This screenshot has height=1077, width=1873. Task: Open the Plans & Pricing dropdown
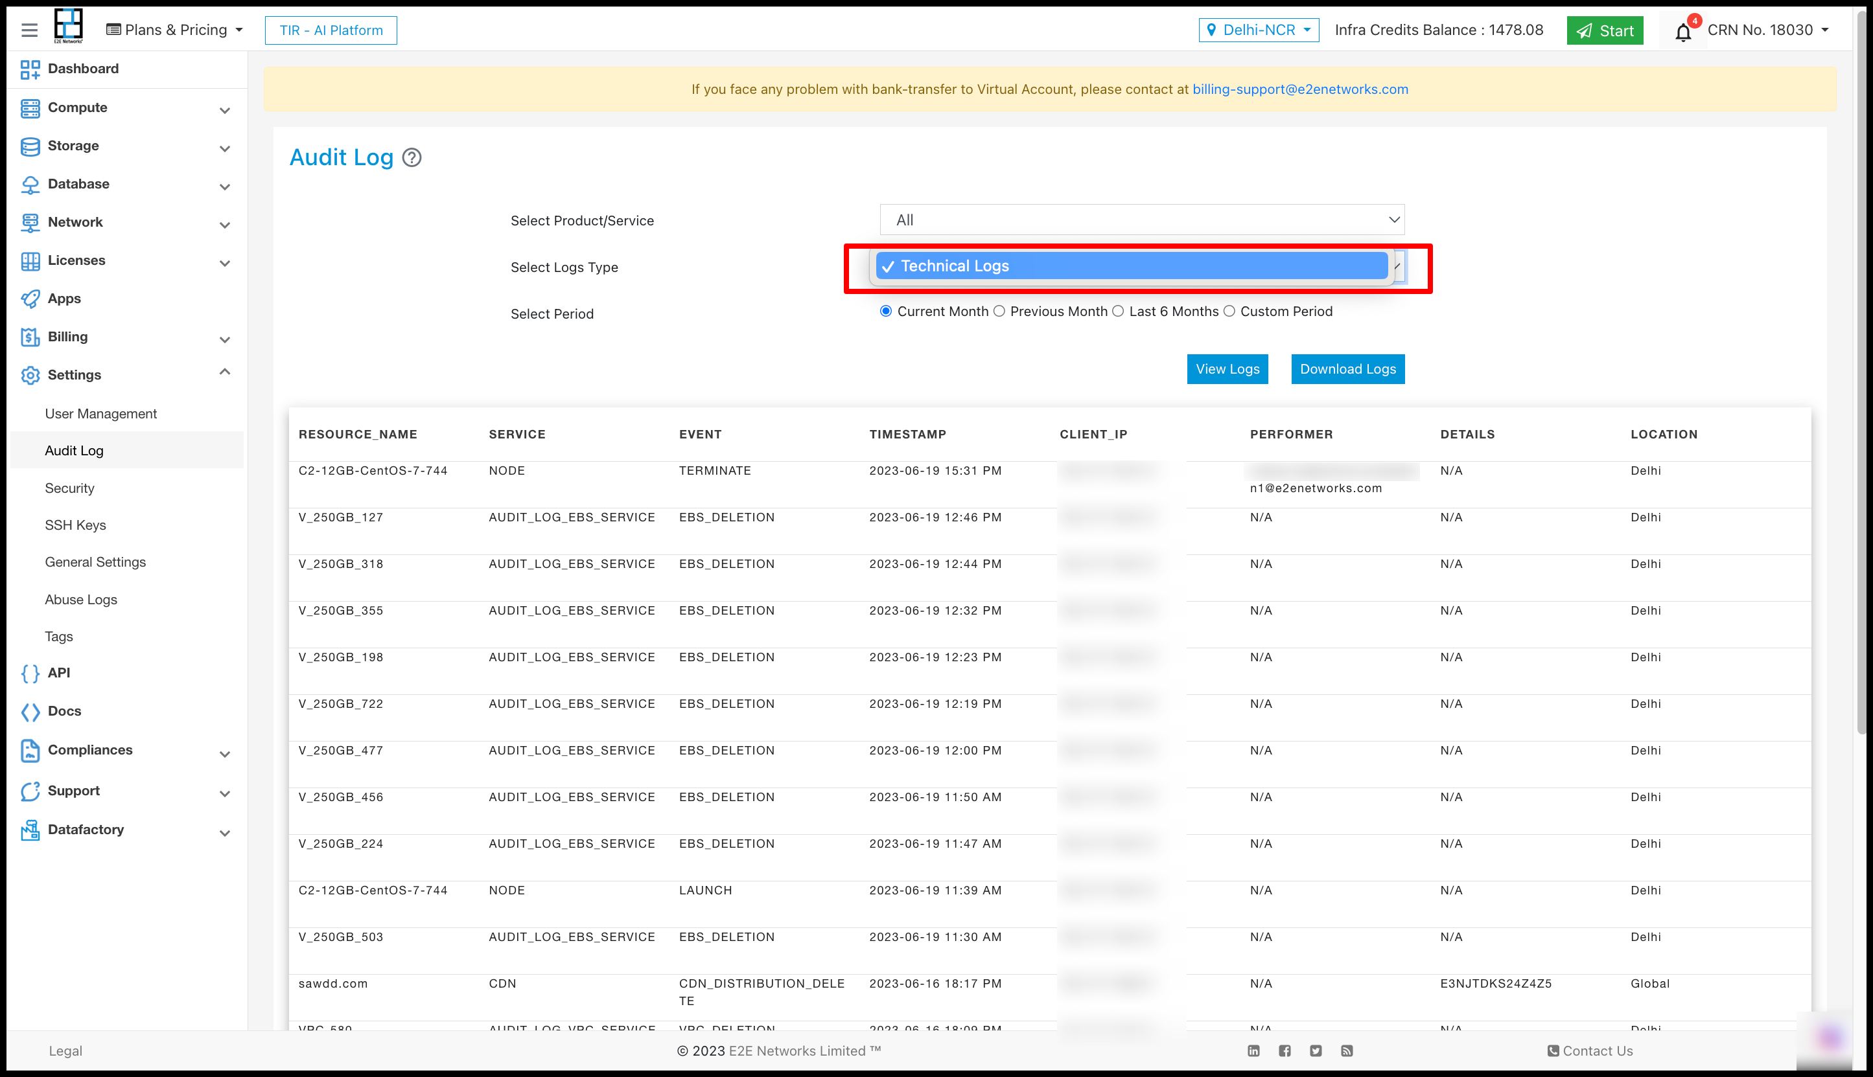174,30
